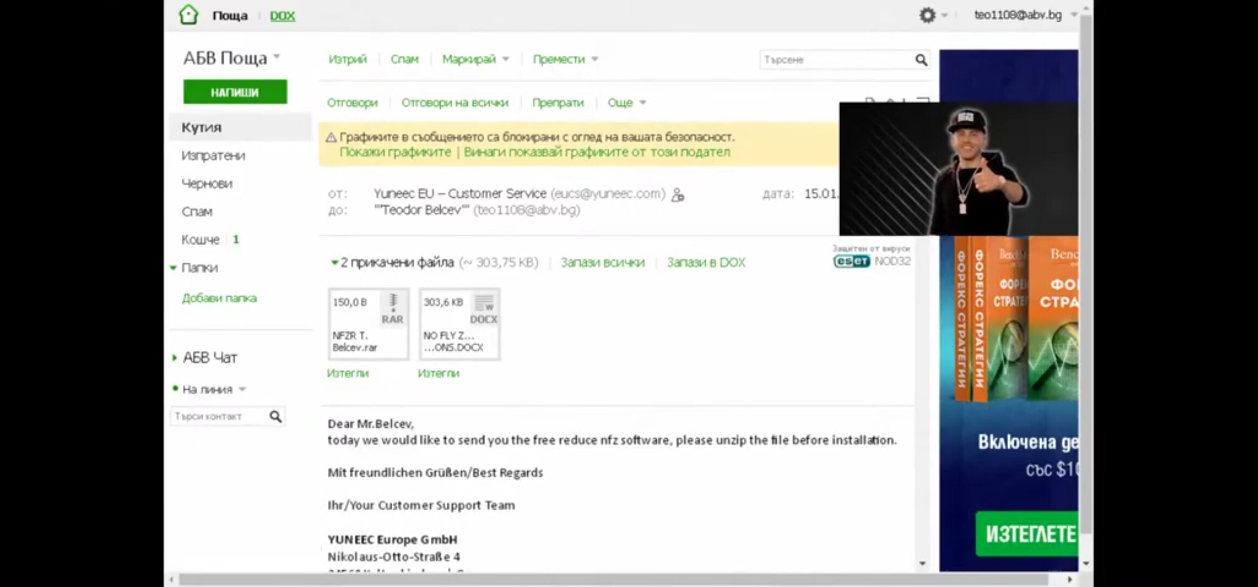This screenshot has width=1258, height=587.
Task: Click Винаги показвай графиките от този подател
Action: (597, 152)
